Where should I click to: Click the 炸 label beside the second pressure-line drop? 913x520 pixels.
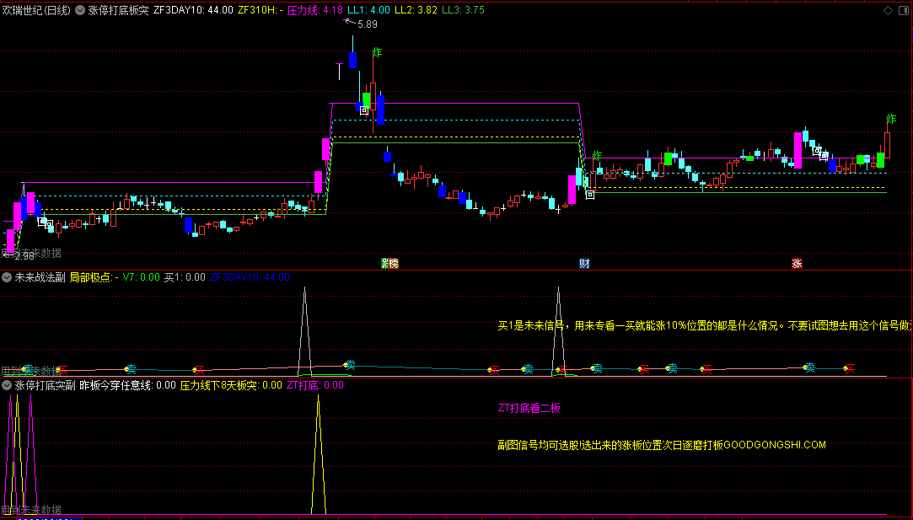(597, 155)
